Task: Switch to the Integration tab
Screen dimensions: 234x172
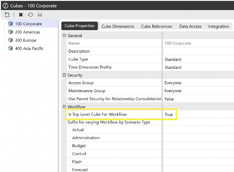Action: 219,26
